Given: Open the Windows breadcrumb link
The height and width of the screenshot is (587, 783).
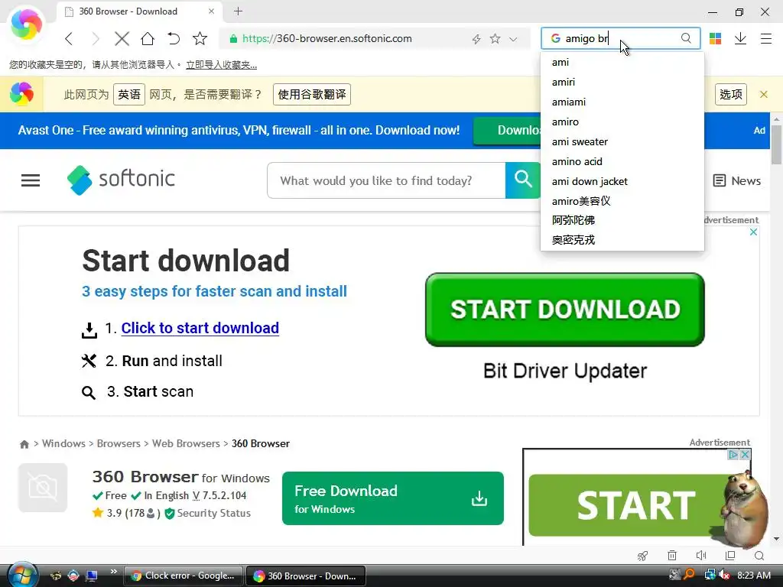Looking at the screenshot, I should point(63,443).
